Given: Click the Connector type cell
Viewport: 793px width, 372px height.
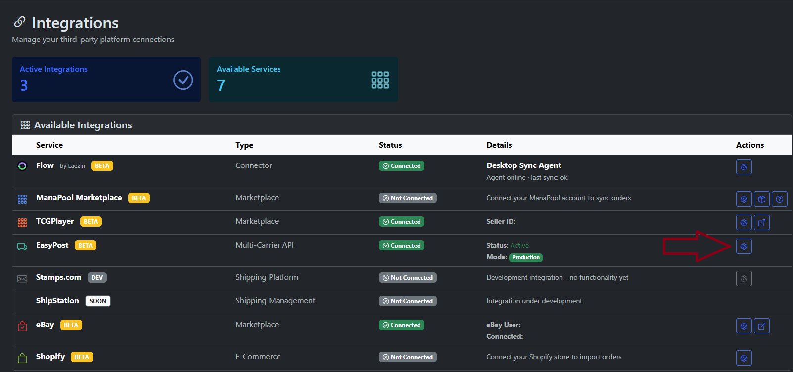Looking at the screenshot, I should 254,165.
